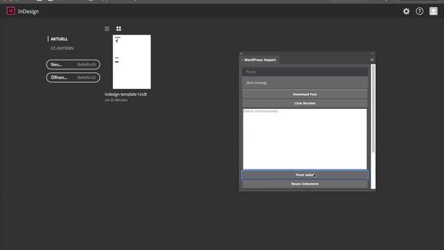The image size is (444, 250).
Task: Open help with the question mark icon
Action: tap(419, 11)
